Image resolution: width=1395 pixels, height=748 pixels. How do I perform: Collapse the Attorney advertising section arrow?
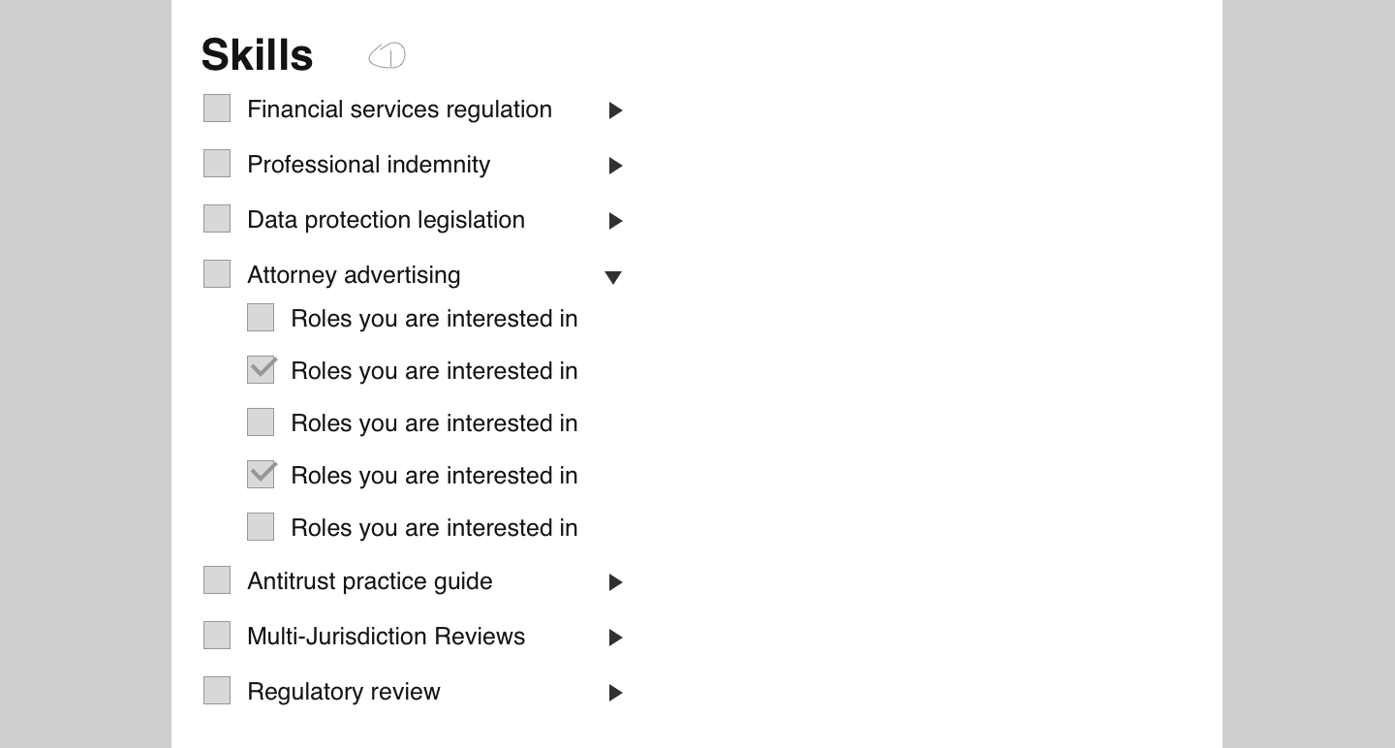613,277
